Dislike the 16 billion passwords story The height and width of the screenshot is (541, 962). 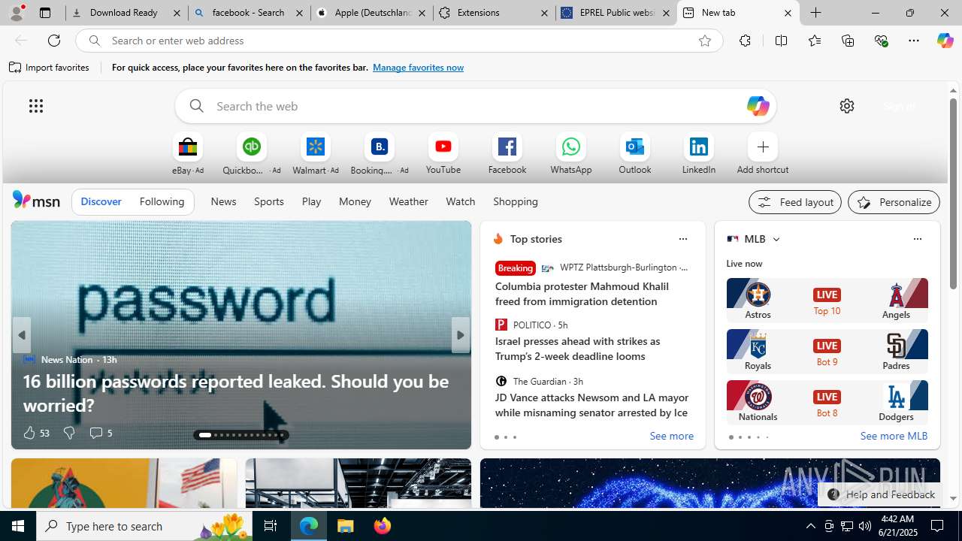(69, 433)
